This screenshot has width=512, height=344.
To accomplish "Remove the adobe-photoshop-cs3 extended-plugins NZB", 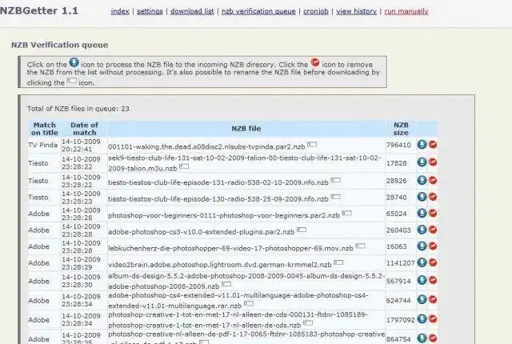I will point(433,230).
